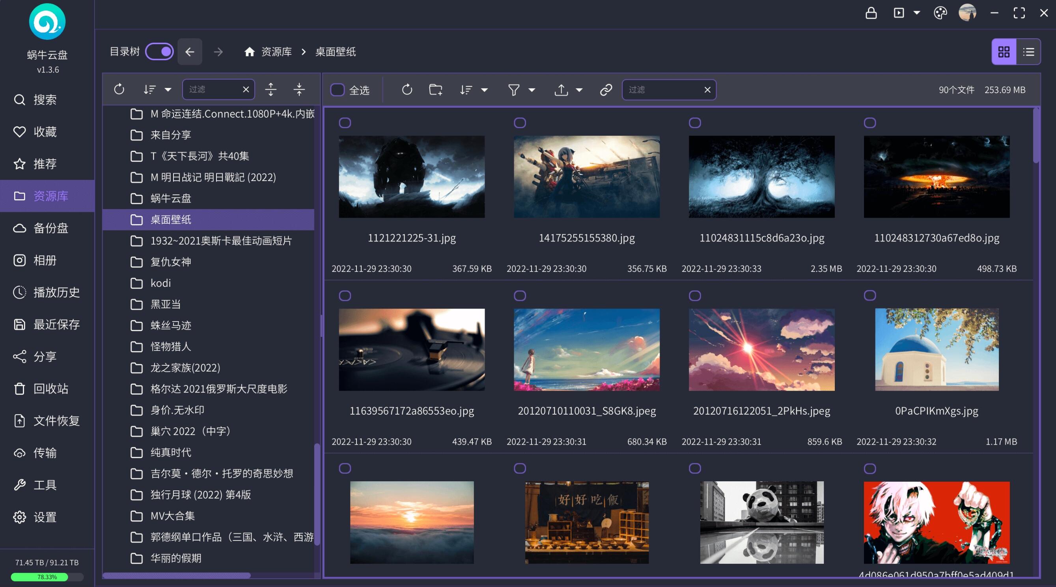The height and width of the screenshot is (587, 1056).
Task: Open the file list sort dropdown arrow
Action: click(484, 90)
